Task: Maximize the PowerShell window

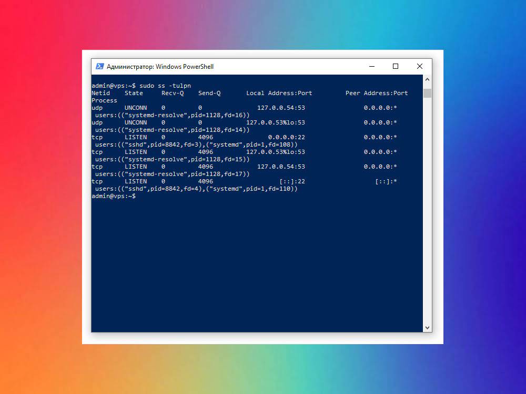Action: [x=396, y=67]
